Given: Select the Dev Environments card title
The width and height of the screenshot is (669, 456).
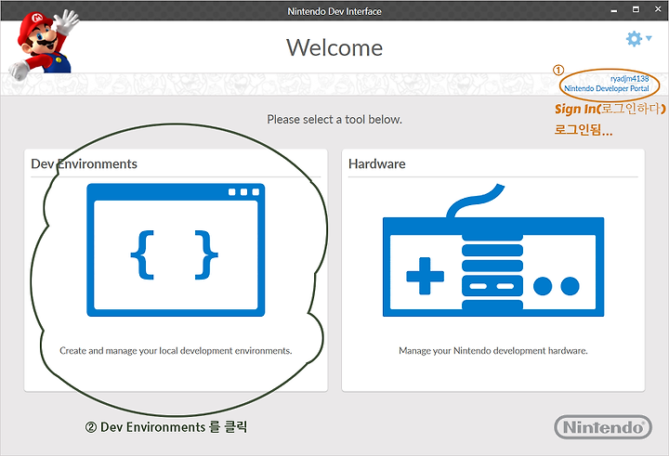Looking at the screenshot, I should 84,163.
